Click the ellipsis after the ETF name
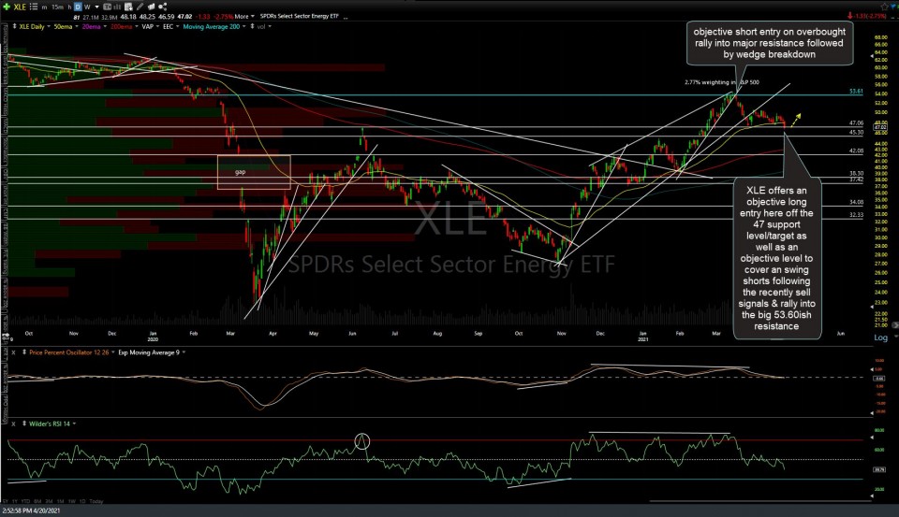 346,17
